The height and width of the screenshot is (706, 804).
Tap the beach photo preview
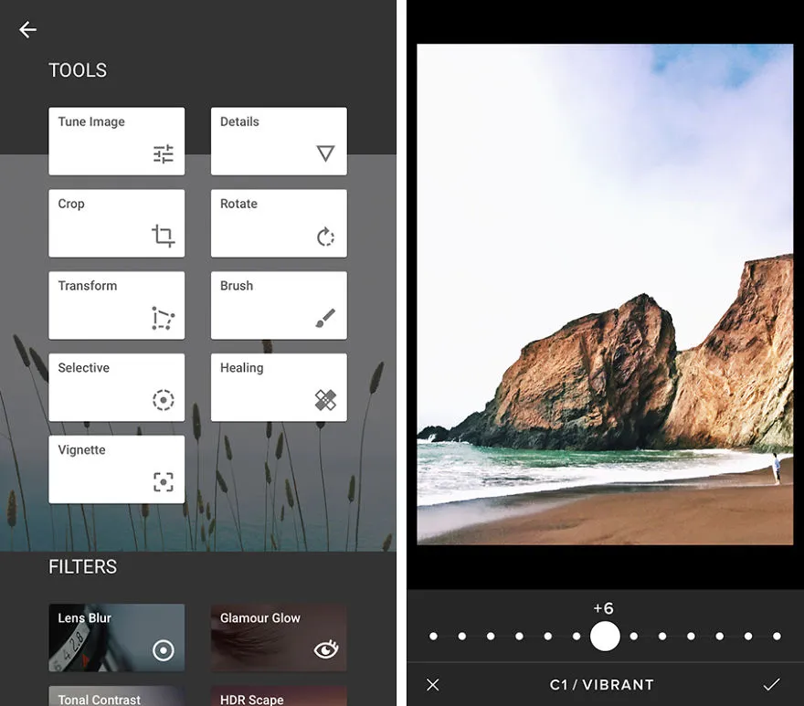[605, 294]
